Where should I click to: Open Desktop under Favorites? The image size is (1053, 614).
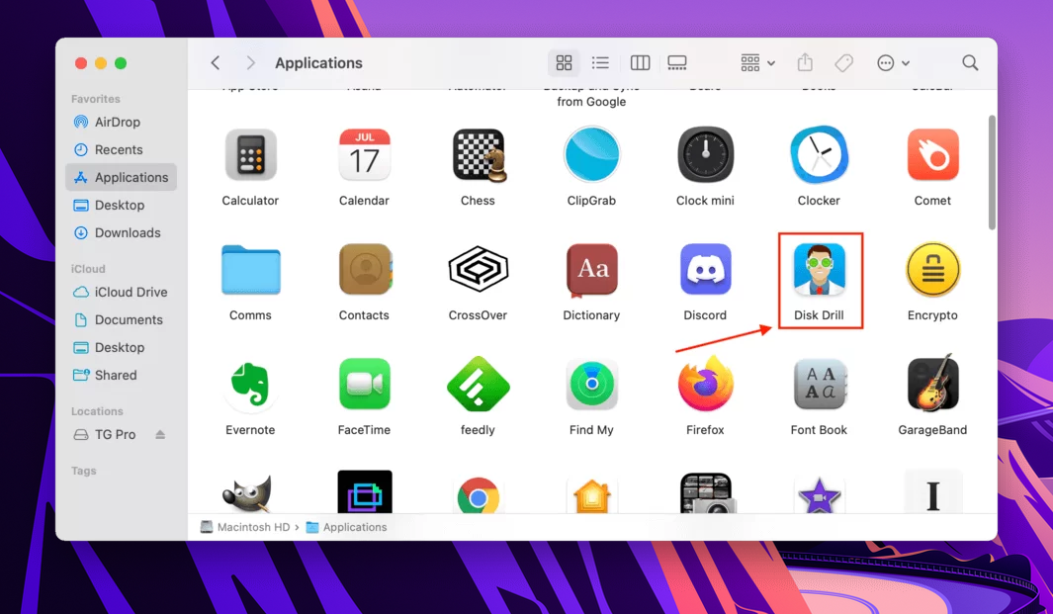[121, 205]
